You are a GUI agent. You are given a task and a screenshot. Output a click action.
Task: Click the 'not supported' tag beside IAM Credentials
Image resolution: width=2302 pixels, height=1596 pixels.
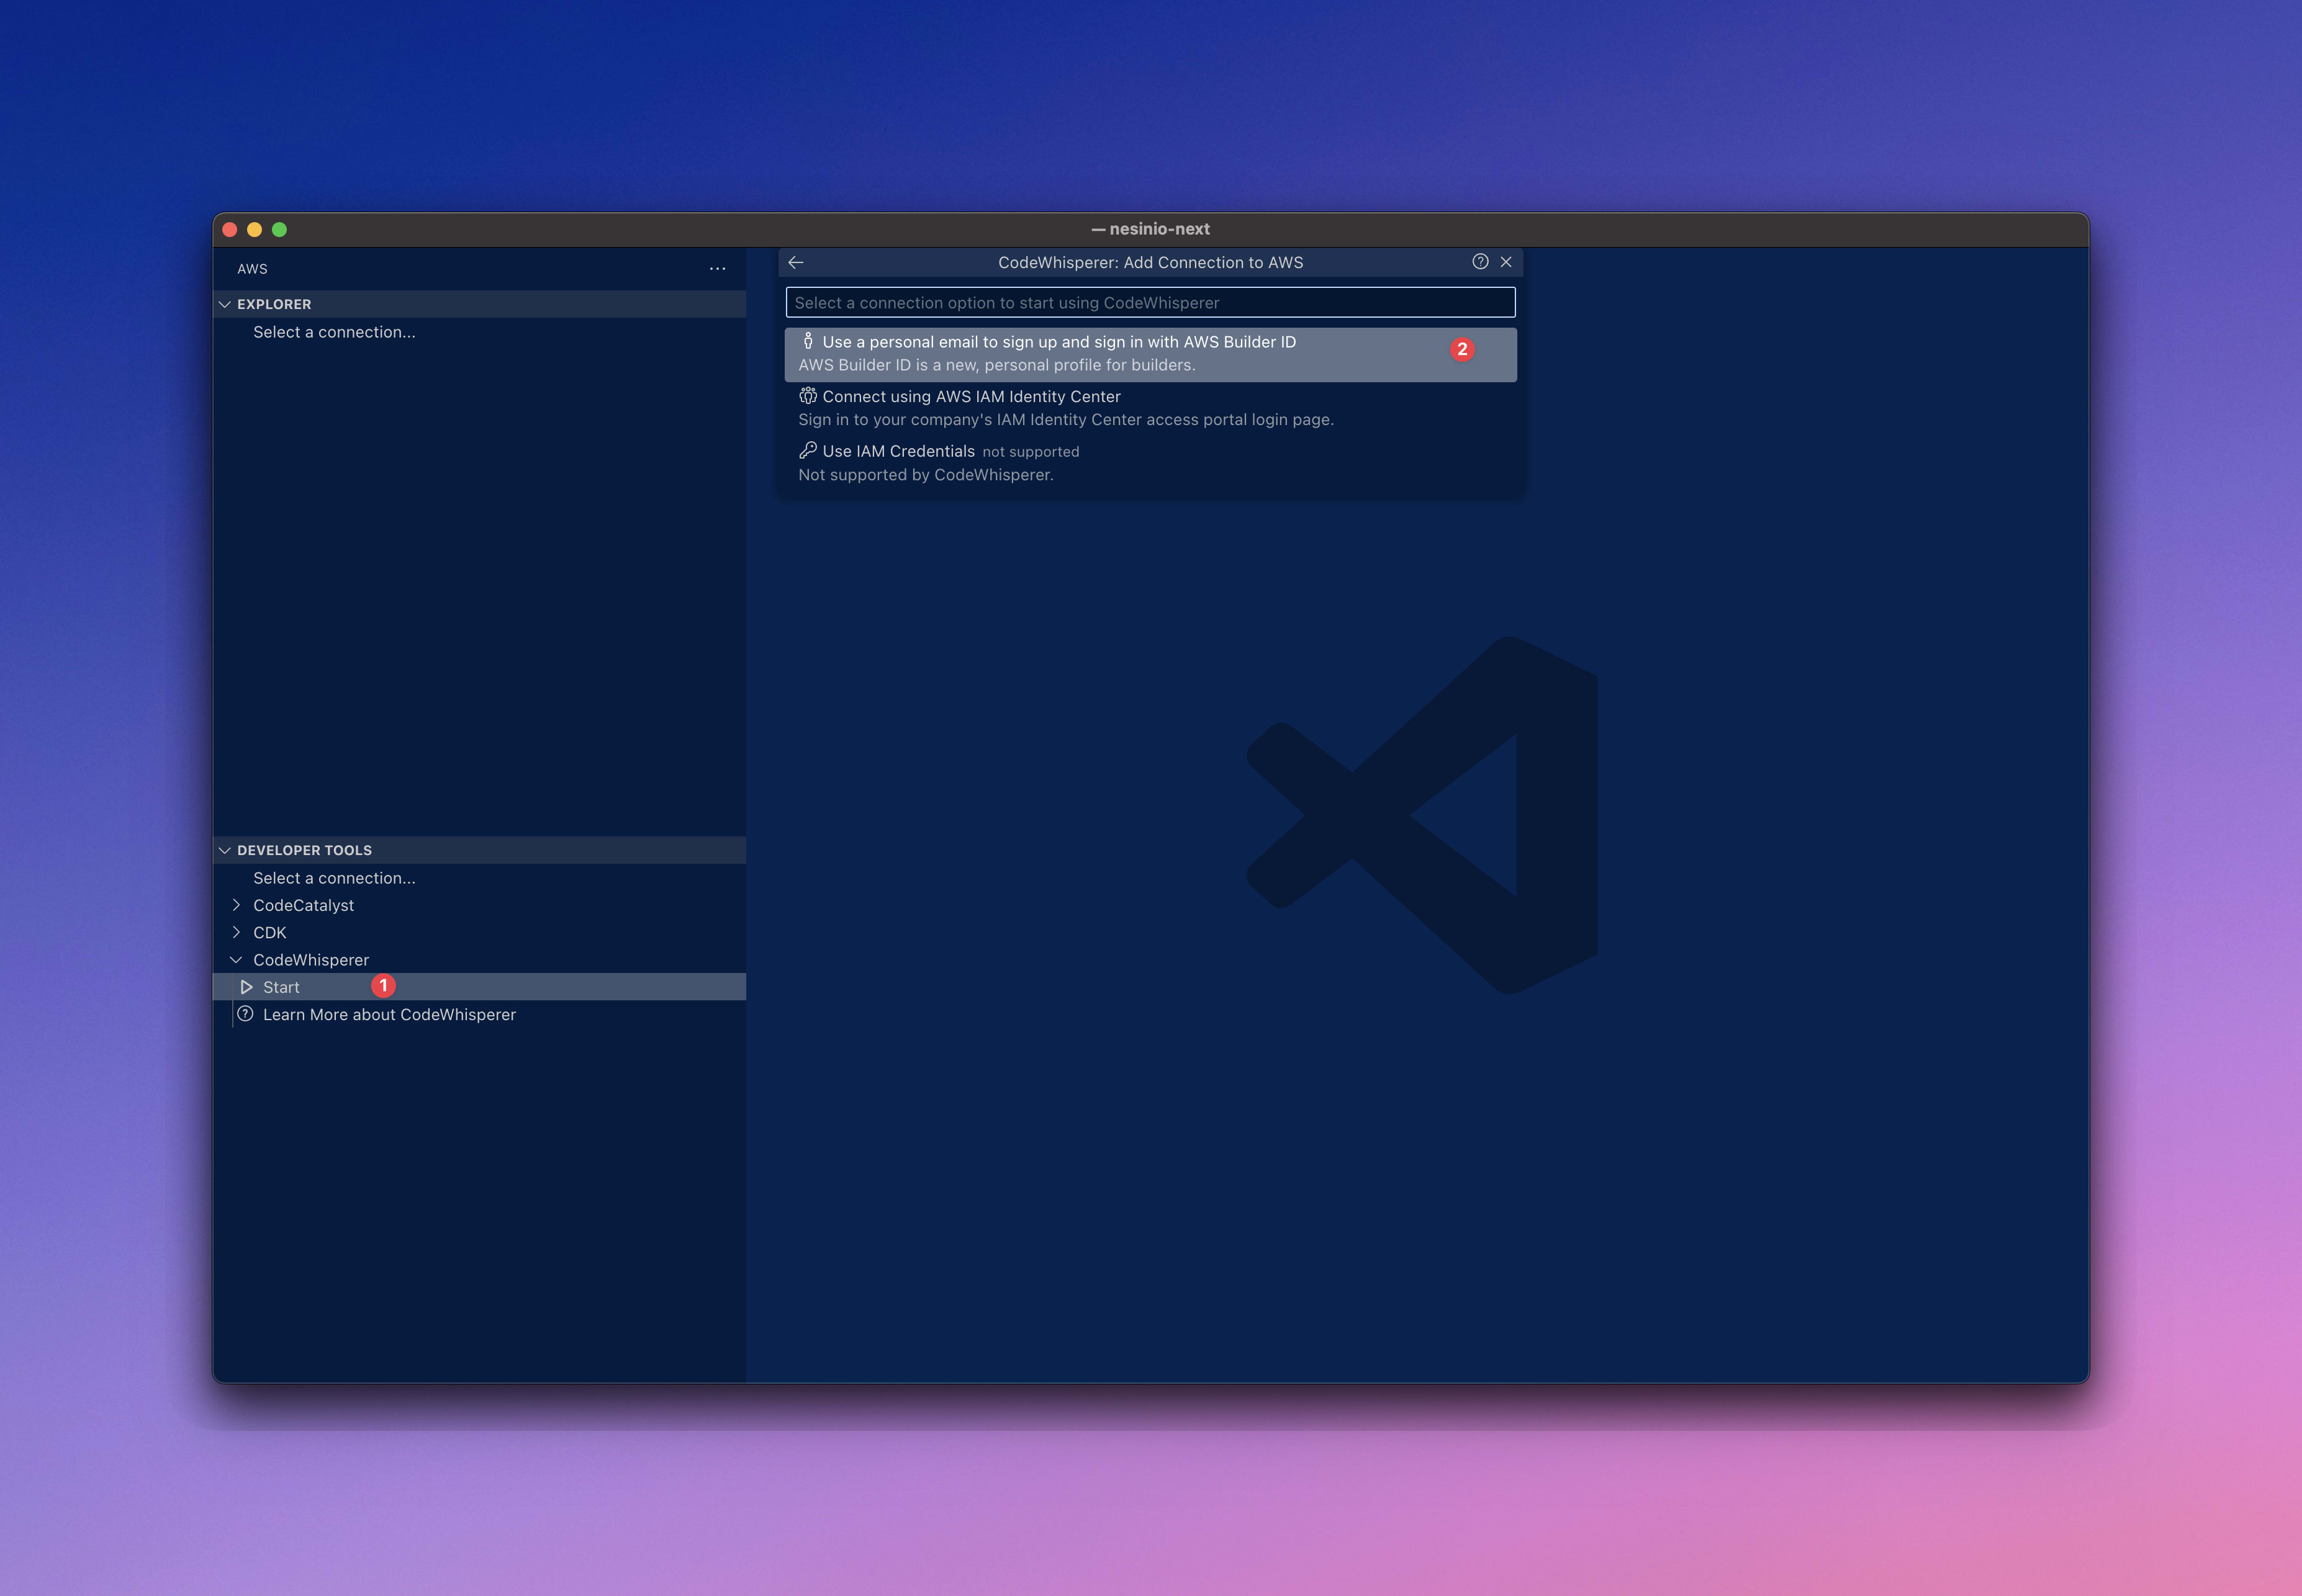point(1031,452)
